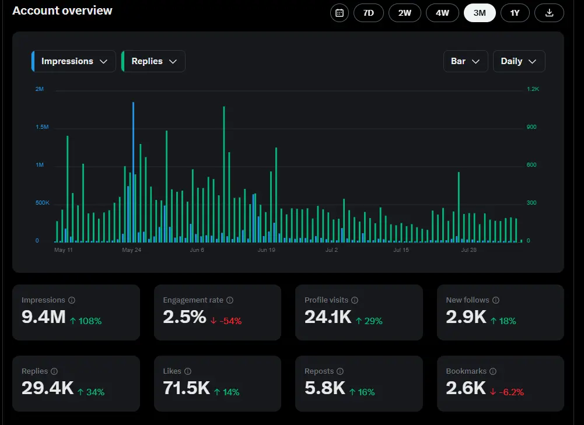
Task: Click the 24.1K Profile visits card
Action: point(359,312)
